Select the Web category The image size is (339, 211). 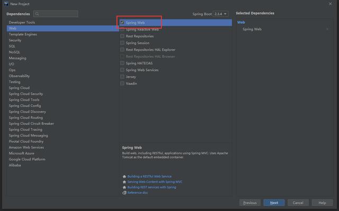coord(63,28)
